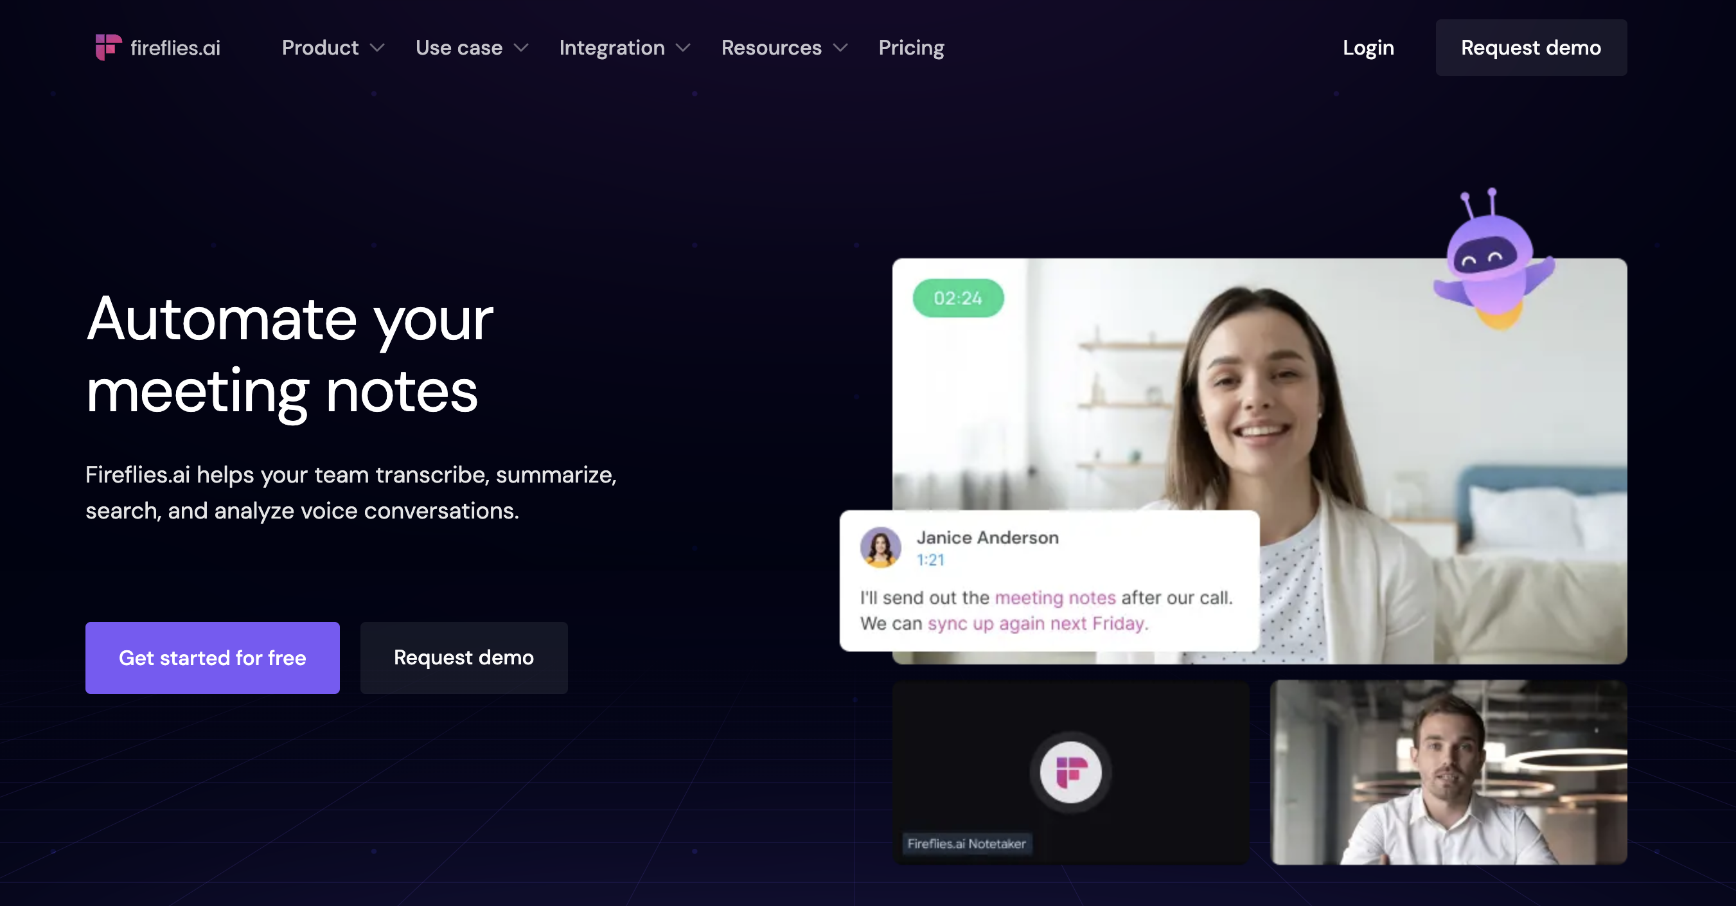Select the Product menu item
Image resolution: width=1736 pixels, height=906 pixels.
[x=320, y=48]
